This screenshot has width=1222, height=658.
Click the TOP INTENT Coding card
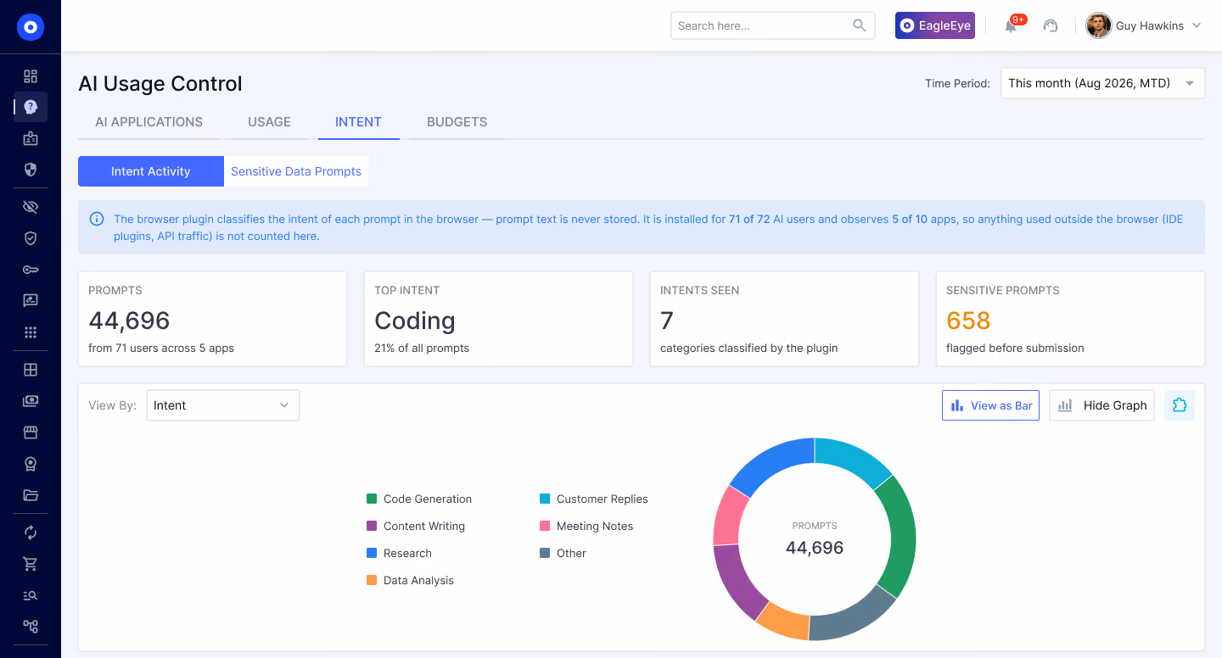[x=498, y=319]
